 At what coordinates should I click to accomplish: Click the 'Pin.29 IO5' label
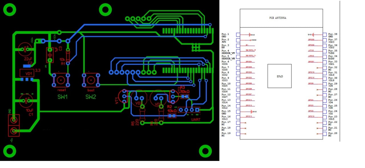pos(333,84)
